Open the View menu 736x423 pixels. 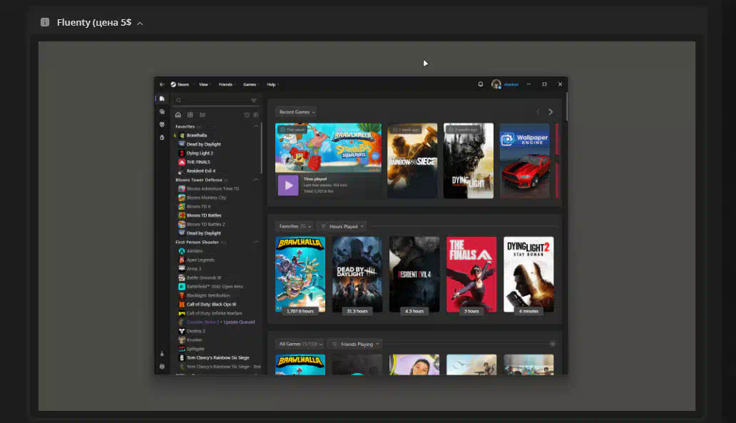204,84
